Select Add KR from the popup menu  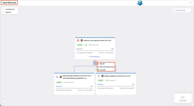coord(101,64)
